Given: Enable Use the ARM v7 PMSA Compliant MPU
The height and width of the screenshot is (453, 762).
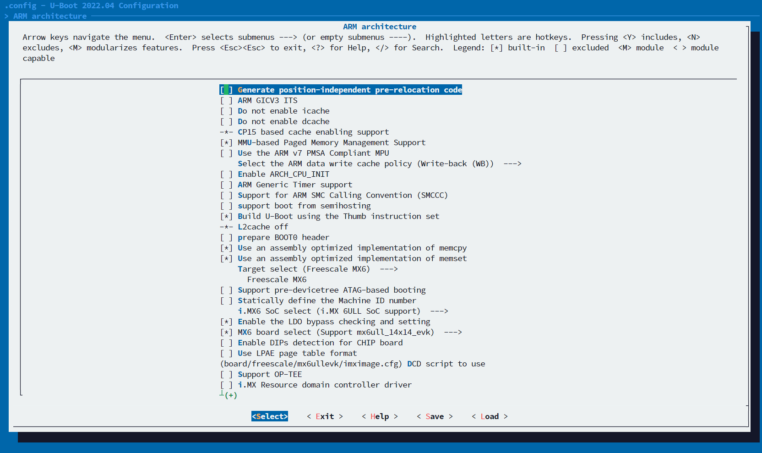Looking at the screenshot, I should [305, 153].
